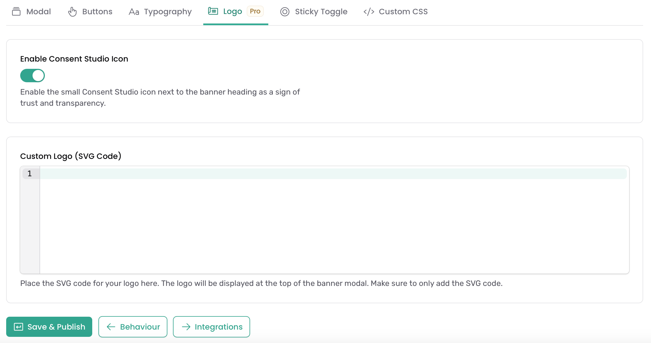Open the Modal tab

pos(31,12)
